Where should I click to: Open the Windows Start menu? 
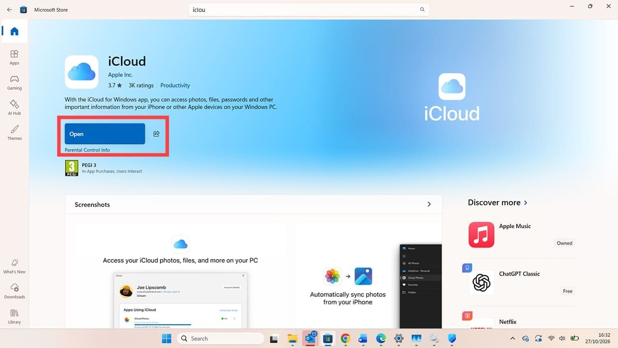166,338
